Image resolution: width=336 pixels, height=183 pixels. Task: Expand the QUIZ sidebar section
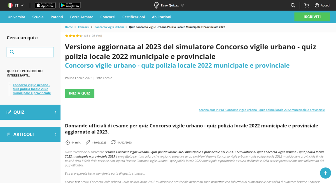tap(30, 112)
